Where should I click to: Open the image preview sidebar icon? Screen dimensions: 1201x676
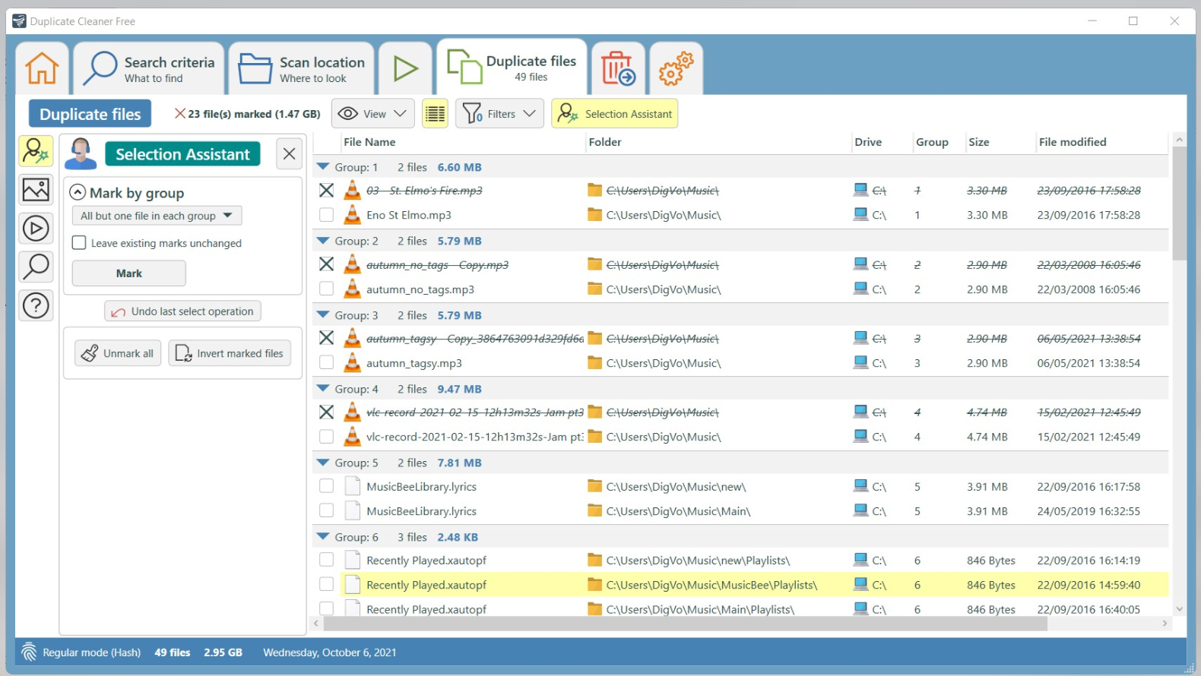tap(36, 190)
